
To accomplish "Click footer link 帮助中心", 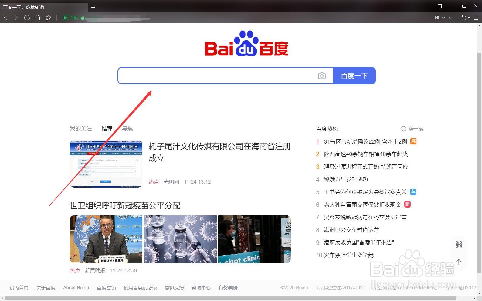I will 201,288.
